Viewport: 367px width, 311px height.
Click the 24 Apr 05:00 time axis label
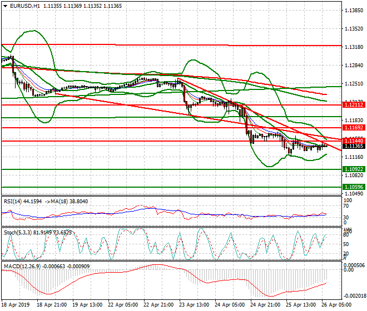[x=230, y=305]
